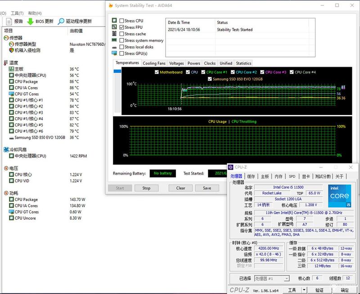Click the power icon beside 功耗
The height and width of the screenshot is (294, 360).
(6, 193)
